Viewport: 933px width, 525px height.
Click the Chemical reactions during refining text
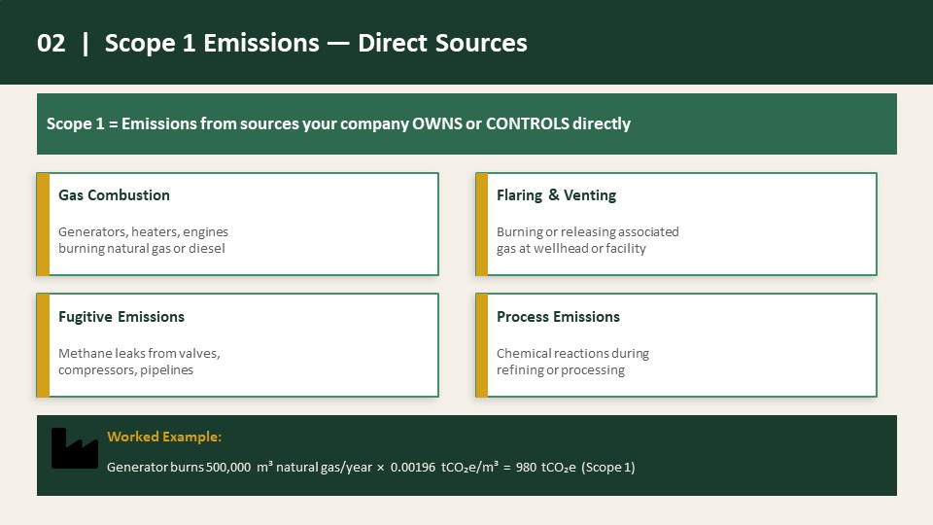coord(573,362)
